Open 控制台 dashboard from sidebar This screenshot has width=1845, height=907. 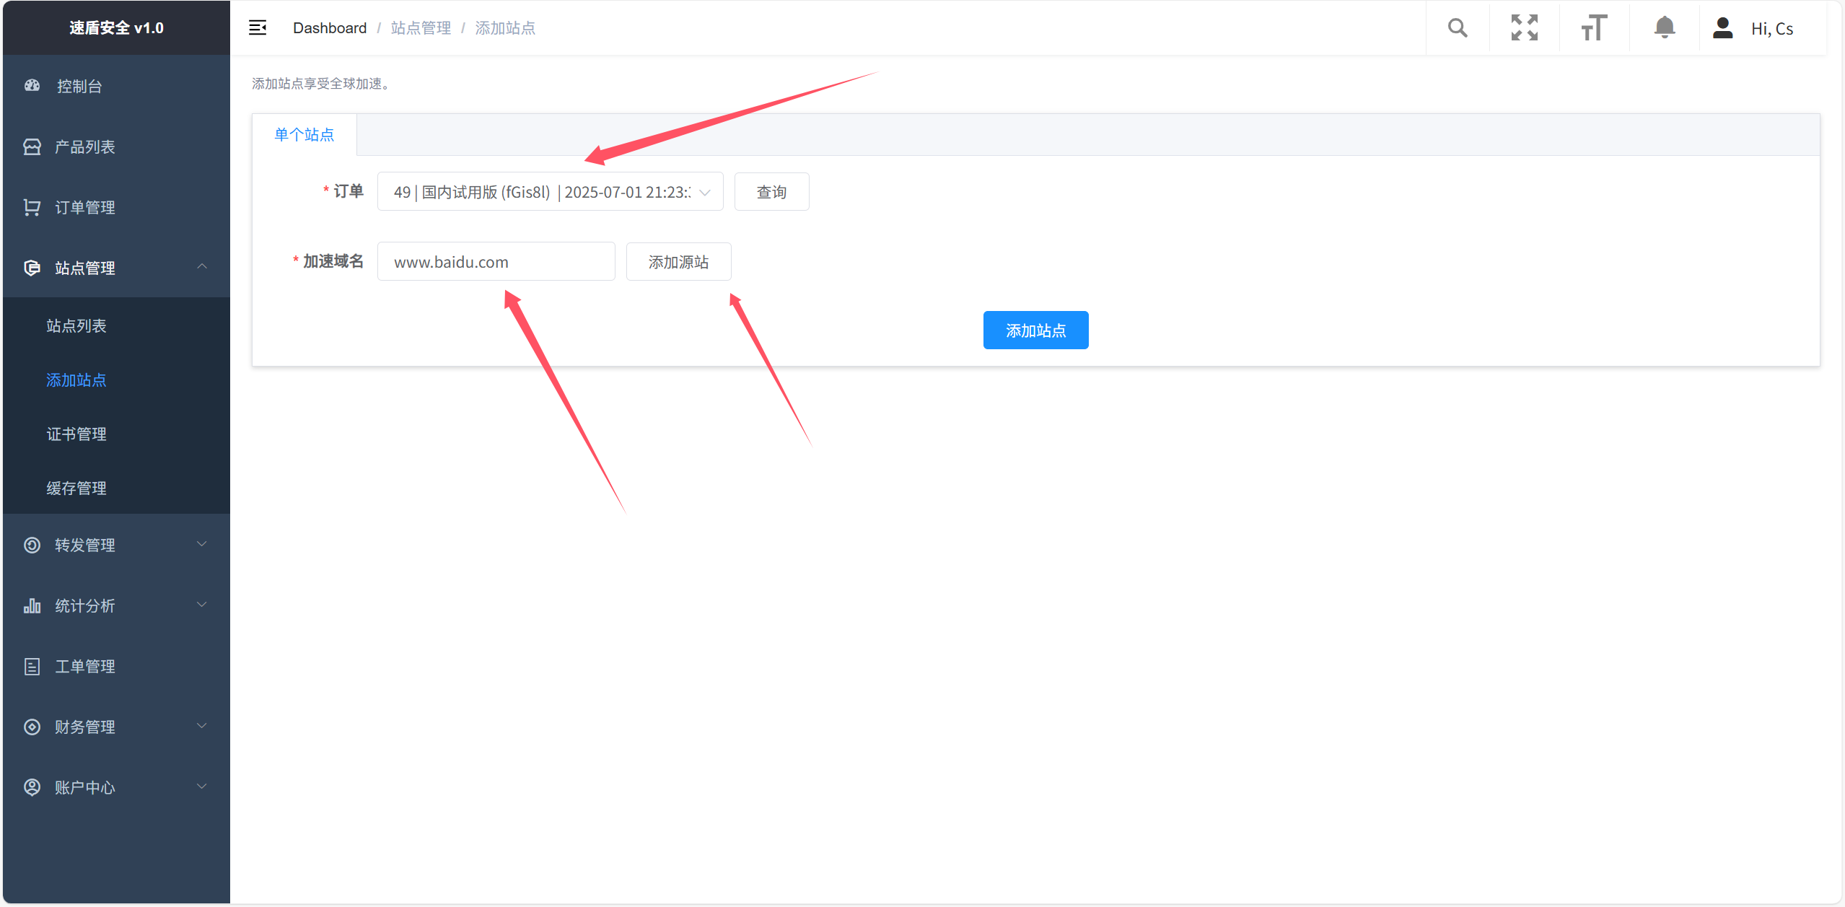pos(79,87)
